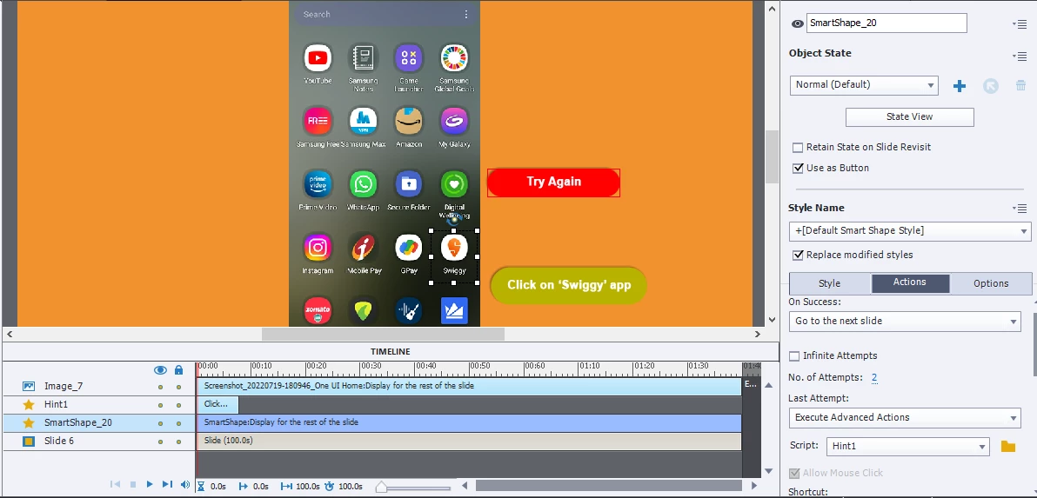Select the SmartShape timeline bar
Screen dimensions: 1037x498
click(470, 422)
